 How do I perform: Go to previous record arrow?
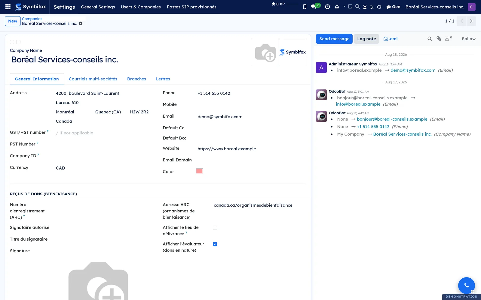461,21
